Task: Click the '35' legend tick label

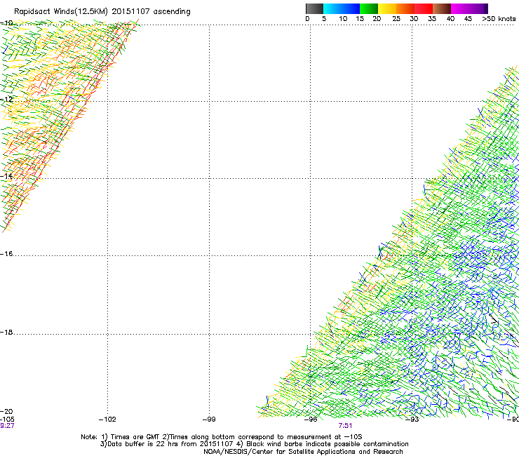Action: pyautogui.click(x=432, y=19)
